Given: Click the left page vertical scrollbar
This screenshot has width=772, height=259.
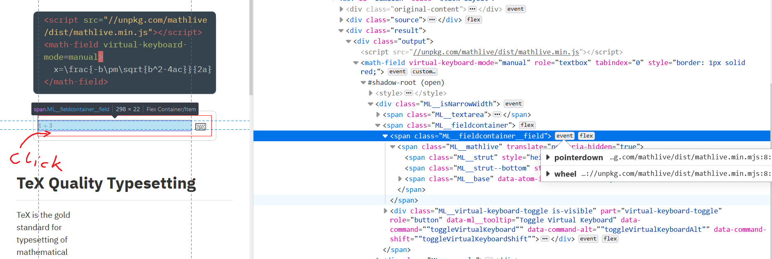Looking at the screenshot, I should click(251, 47).
